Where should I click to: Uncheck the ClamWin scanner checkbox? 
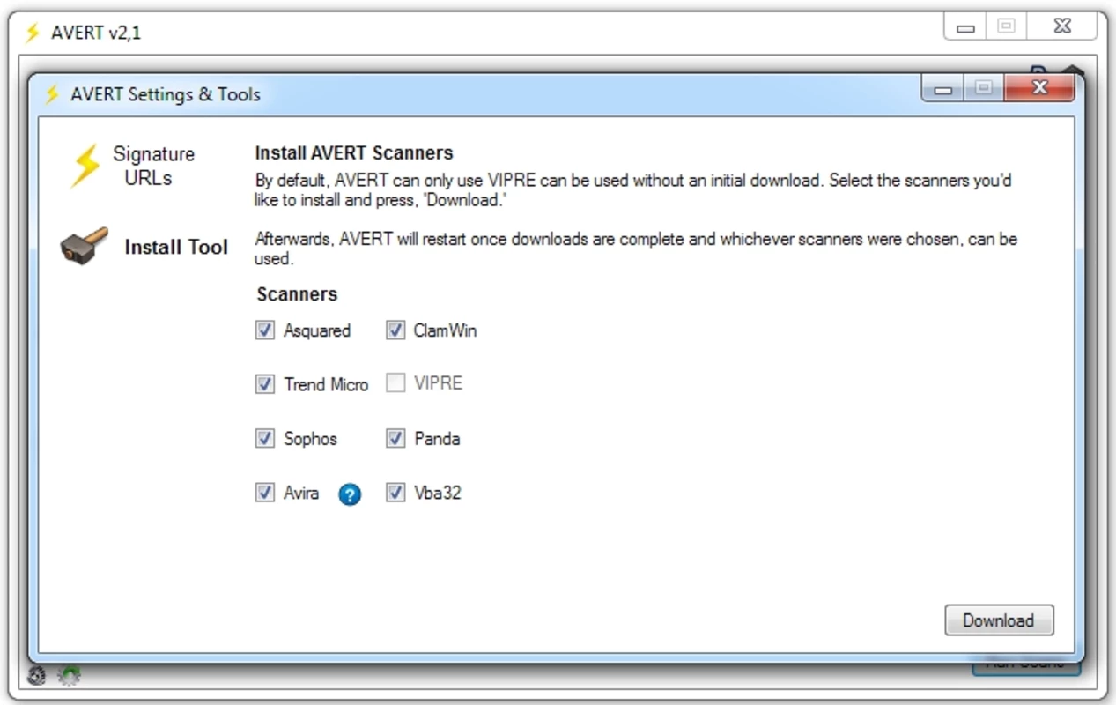[x=395, y=330]
